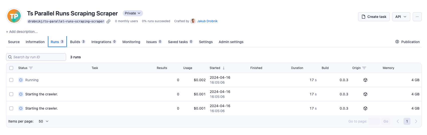The width and height of the screenshot is (427, 135).
Task: Open the Private visibility dropdown
Action: 132,13
